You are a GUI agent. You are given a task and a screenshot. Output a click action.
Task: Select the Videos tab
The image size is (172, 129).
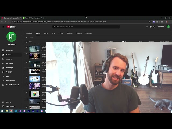point(38,33)
